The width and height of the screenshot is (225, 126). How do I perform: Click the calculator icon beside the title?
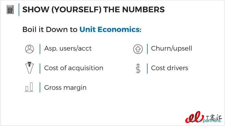10,10
